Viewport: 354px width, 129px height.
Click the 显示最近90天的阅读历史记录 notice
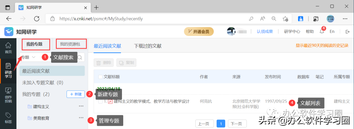click(322, 45)
